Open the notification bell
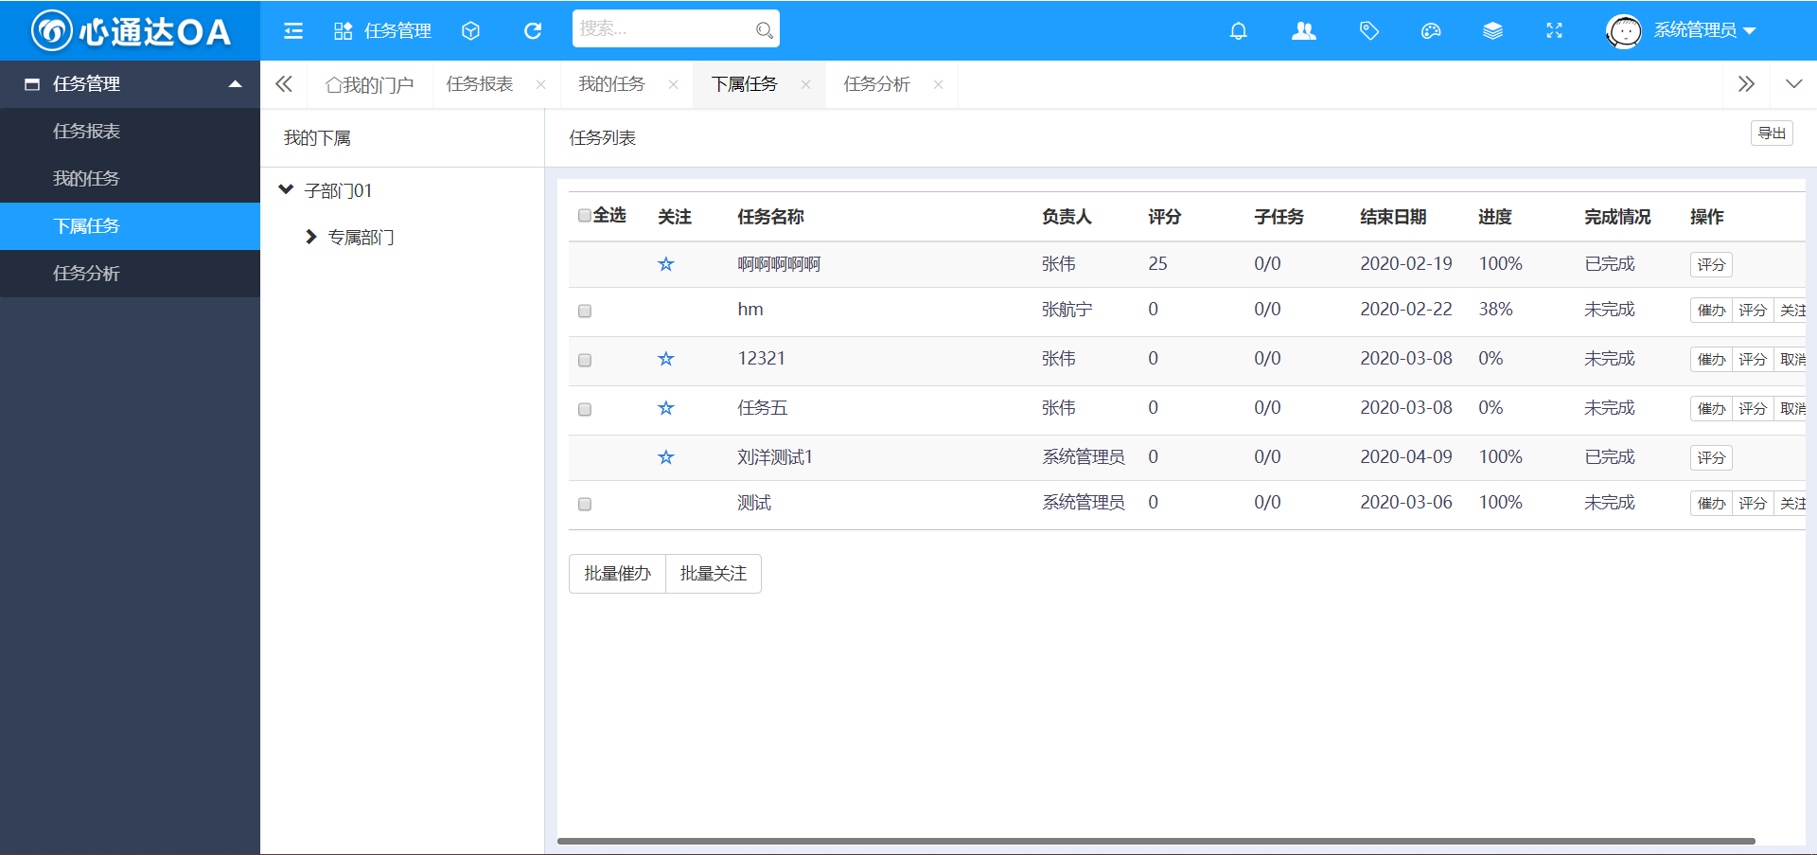 (x=1238, y=31)
